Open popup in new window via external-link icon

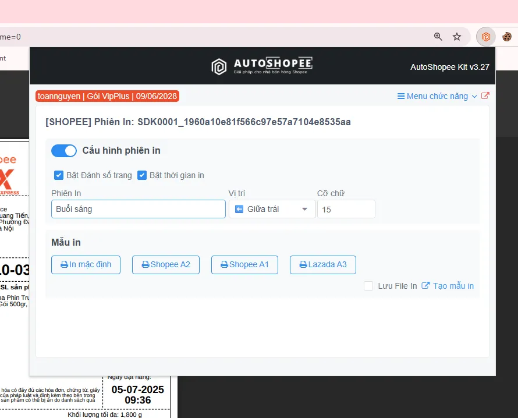click(x=485, y=96)
